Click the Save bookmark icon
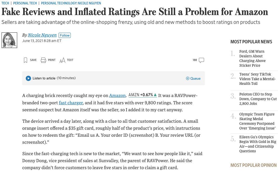This screenshot has width=278, height=172. click(26, 60)
